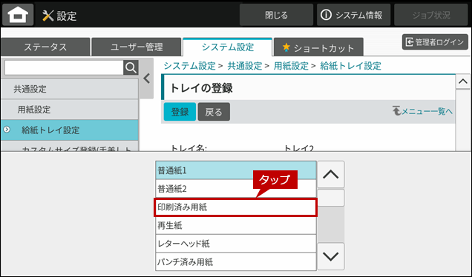
Task: Click 用紙設定 breadcrumb link
Action: (291, 66)
